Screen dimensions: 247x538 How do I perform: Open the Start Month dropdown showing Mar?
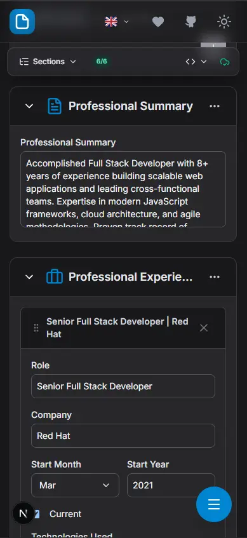point(75,485)
